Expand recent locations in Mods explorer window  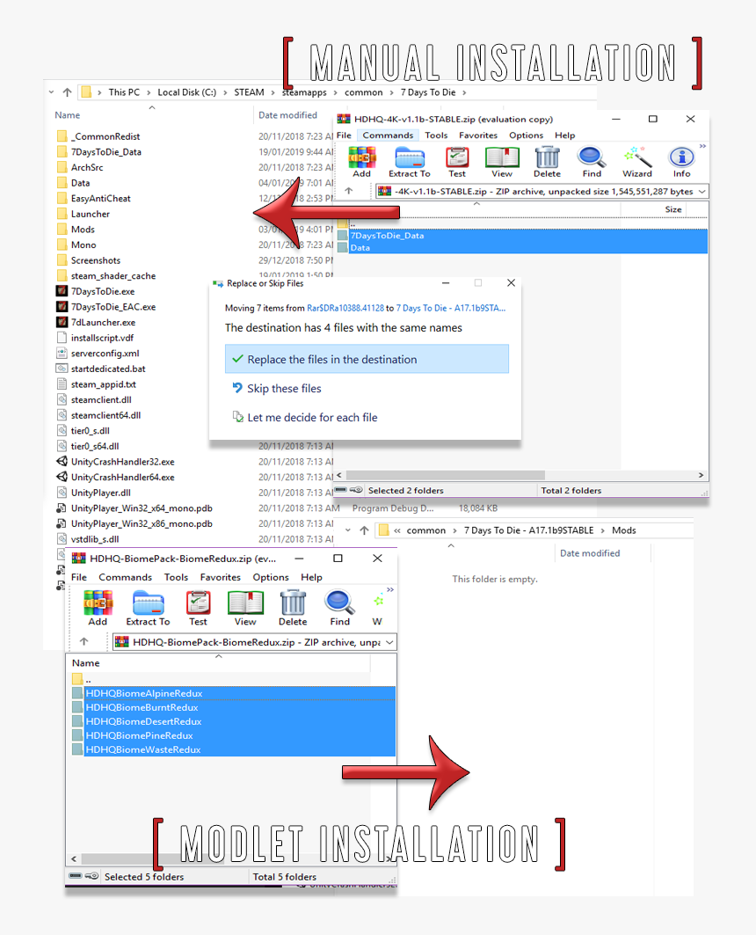click(348, 530)
